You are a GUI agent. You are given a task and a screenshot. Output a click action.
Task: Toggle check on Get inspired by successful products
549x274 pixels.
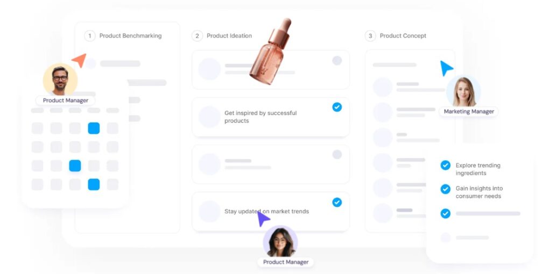click(x=337, y=107)
